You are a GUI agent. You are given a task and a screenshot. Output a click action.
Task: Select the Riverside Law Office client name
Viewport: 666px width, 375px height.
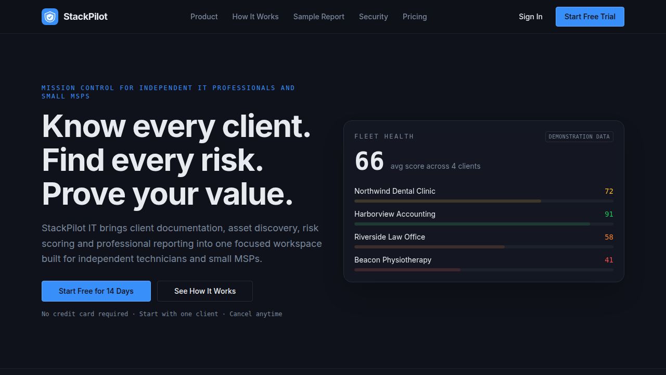pyautogui.click(x=390, y=237)
